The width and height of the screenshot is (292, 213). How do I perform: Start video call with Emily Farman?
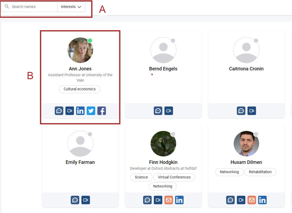coord(85,200)
